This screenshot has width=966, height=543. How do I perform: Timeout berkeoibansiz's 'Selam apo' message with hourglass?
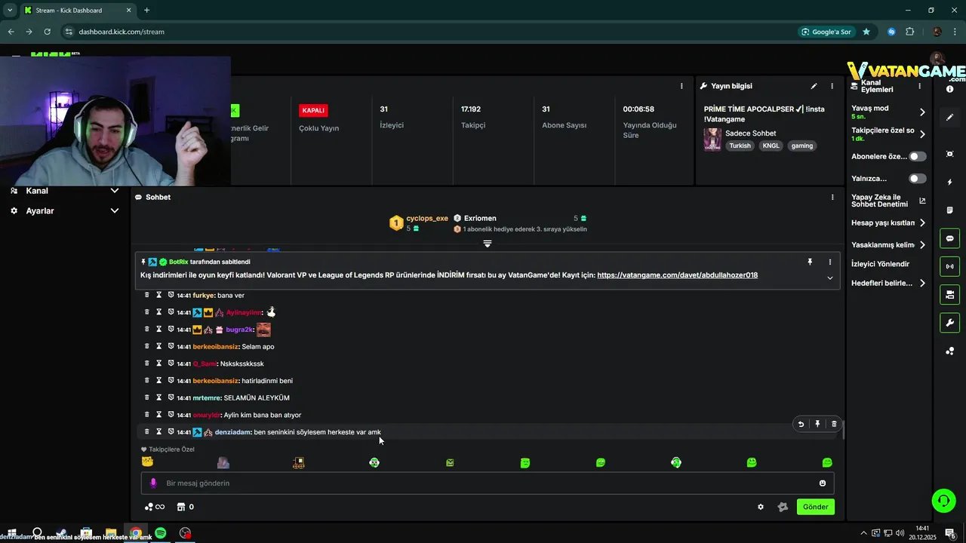(x=159, y=346)
